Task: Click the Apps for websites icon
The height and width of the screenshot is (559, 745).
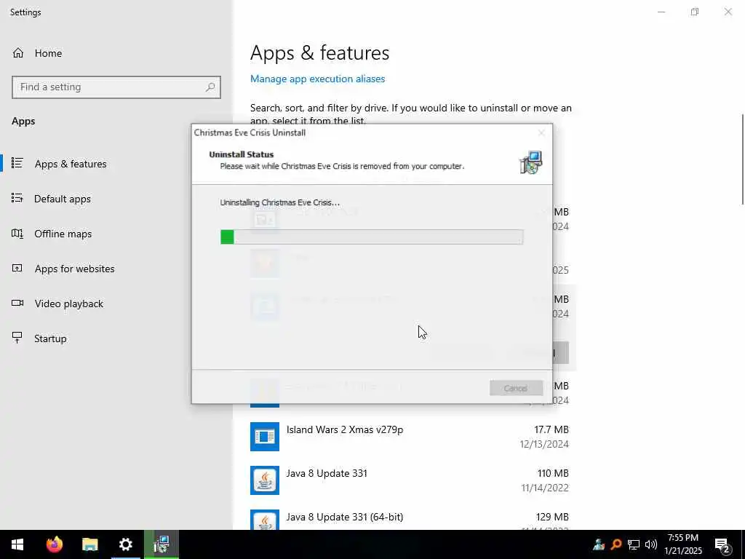Action: 17,268
